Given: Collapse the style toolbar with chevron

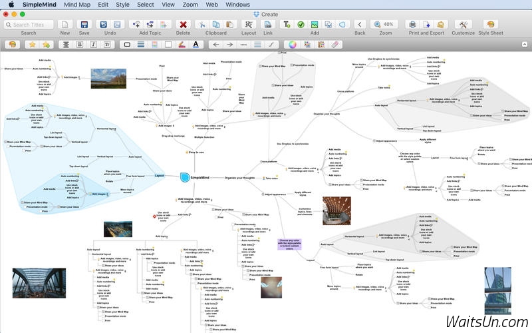Looking at the screenshot, I should tap(524, 45).
